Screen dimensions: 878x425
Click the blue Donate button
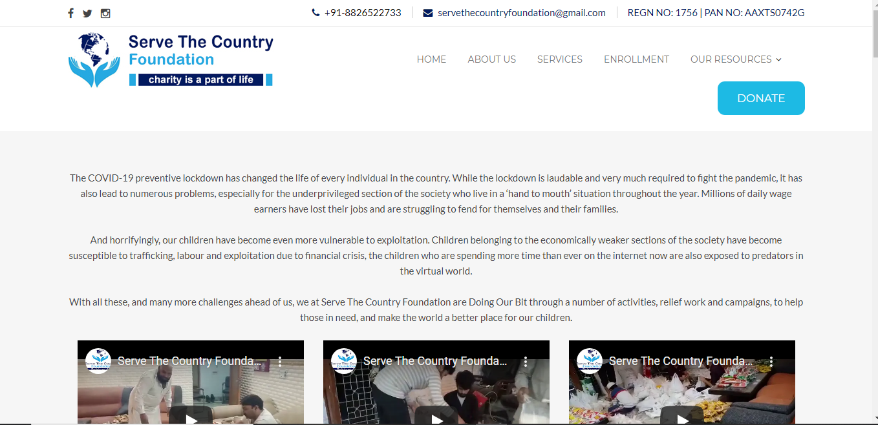pos(761,98)
